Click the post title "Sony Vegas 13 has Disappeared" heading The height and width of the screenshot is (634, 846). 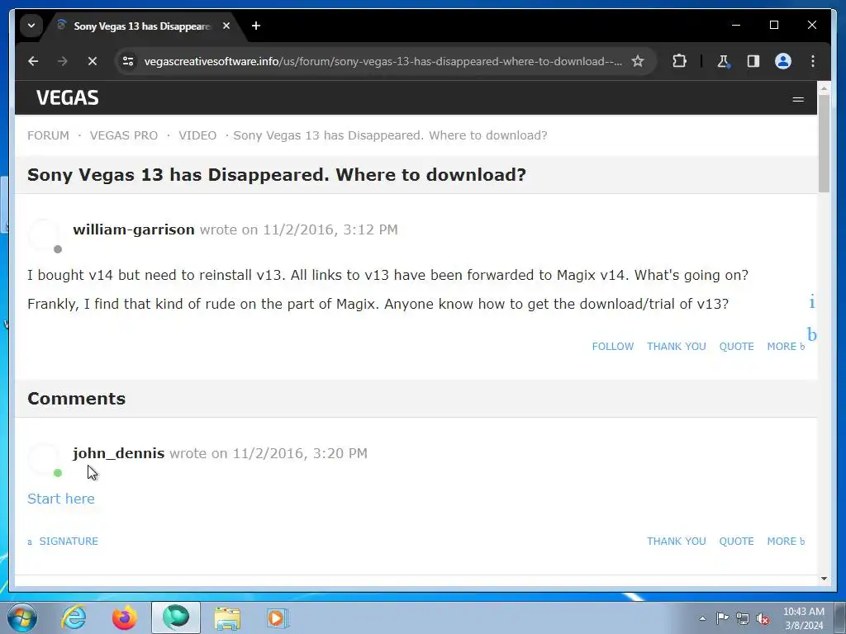tap(277, 175)
